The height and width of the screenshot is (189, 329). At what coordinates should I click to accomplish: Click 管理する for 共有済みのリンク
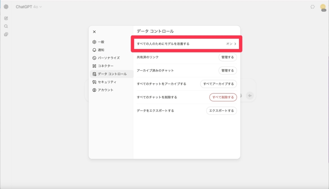tap(228, 57)
